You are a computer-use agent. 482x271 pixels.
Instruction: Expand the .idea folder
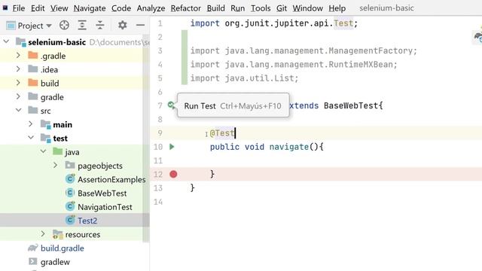[x=18, y=69]
